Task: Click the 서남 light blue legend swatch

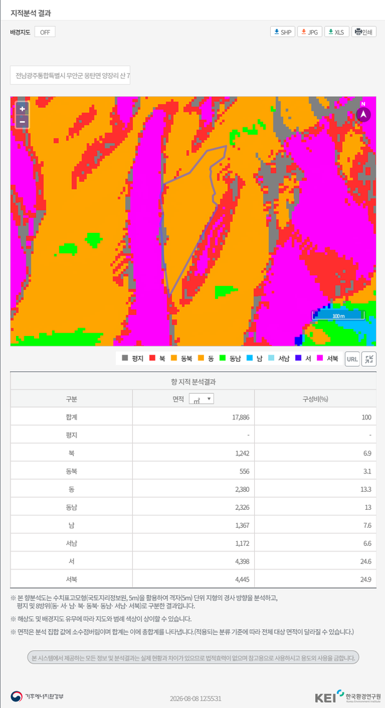Action: [x=271, y=358]
